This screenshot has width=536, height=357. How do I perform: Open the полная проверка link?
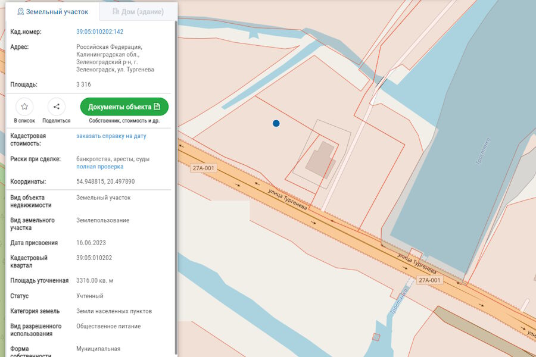point(99,167)
